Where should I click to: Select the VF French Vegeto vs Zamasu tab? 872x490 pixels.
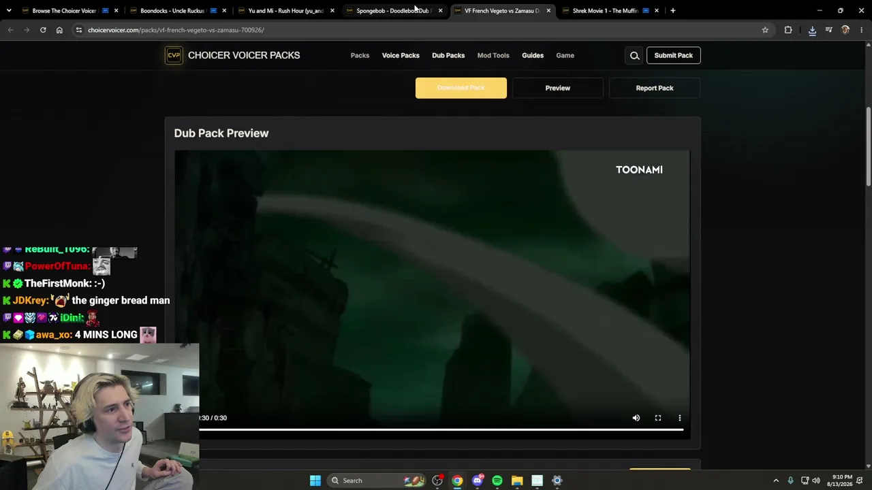pyautogui.click(x=502, y=11)
